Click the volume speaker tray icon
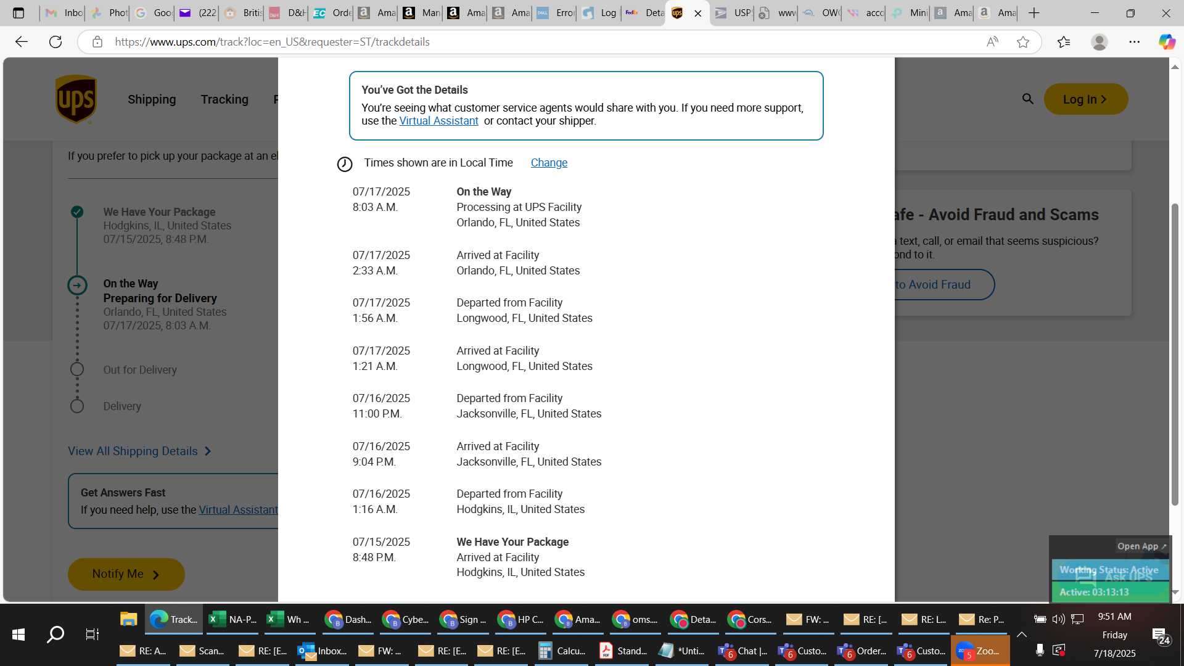1184x666 pixels. 1059,619
